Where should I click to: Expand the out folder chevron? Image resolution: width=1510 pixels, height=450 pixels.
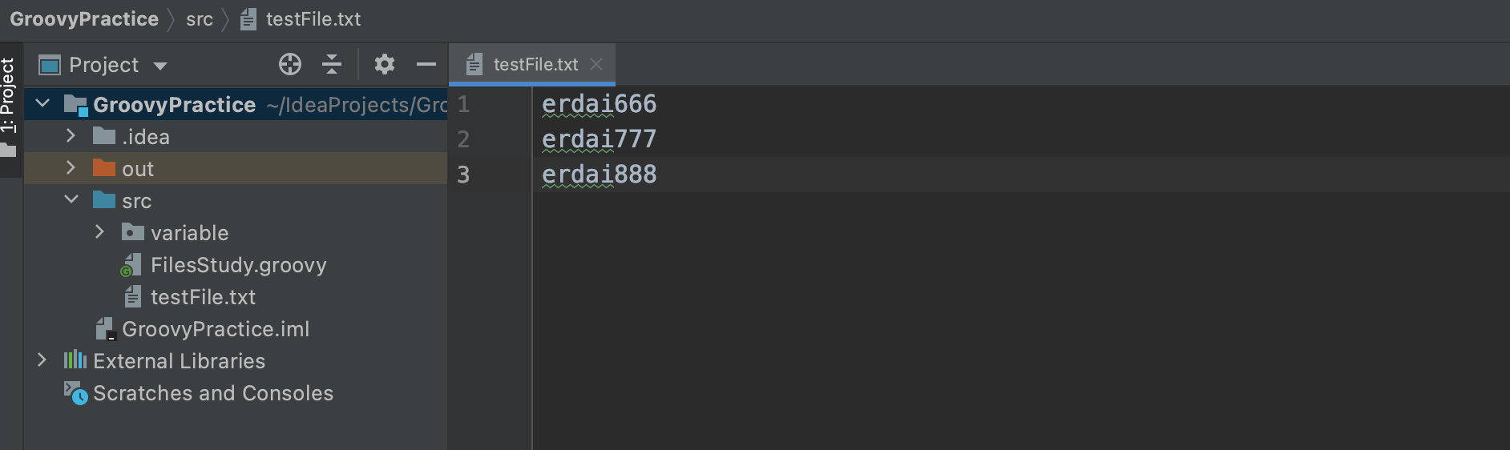pos(71,168)
